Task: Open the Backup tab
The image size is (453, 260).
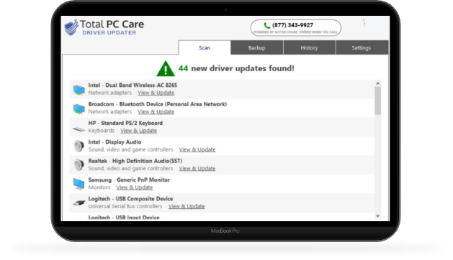Action: (257, 48)
